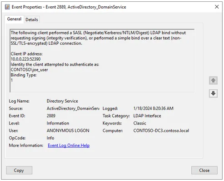The height and width of the screenshot is (181, 224).
Task: Click the identity CONTOSO\joe_user text
Action: click(29, 70)
